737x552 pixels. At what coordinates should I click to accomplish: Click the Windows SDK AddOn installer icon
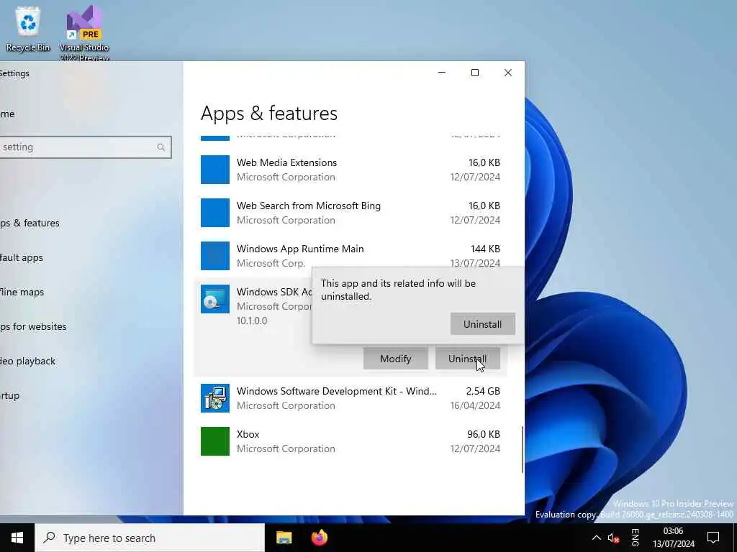coord(214,299)
